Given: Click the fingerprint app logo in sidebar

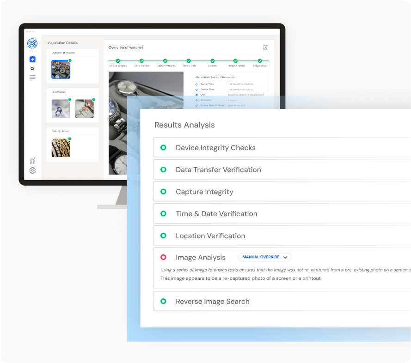Looking at the screenshot, I should click(32, 43).
